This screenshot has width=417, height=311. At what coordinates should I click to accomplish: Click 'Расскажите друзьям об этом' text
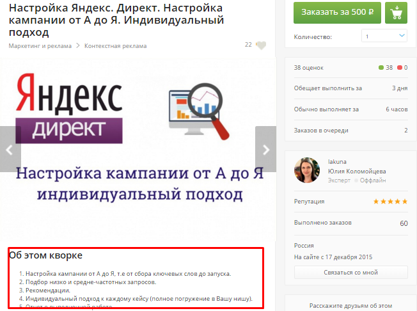click(x=350, y=306)
